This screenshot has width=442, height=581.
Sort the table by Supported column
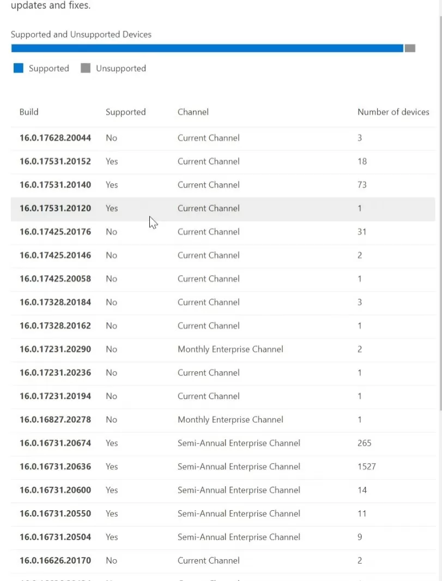tap(125, 112)
